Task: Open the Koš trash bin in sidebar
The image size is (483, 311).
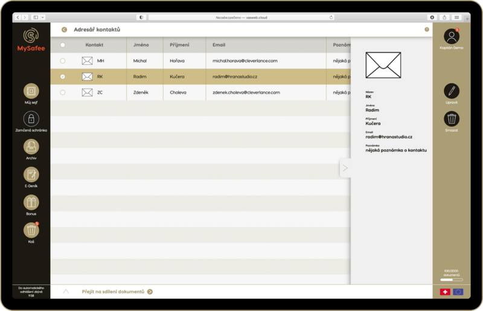Action: click(31, 230)
